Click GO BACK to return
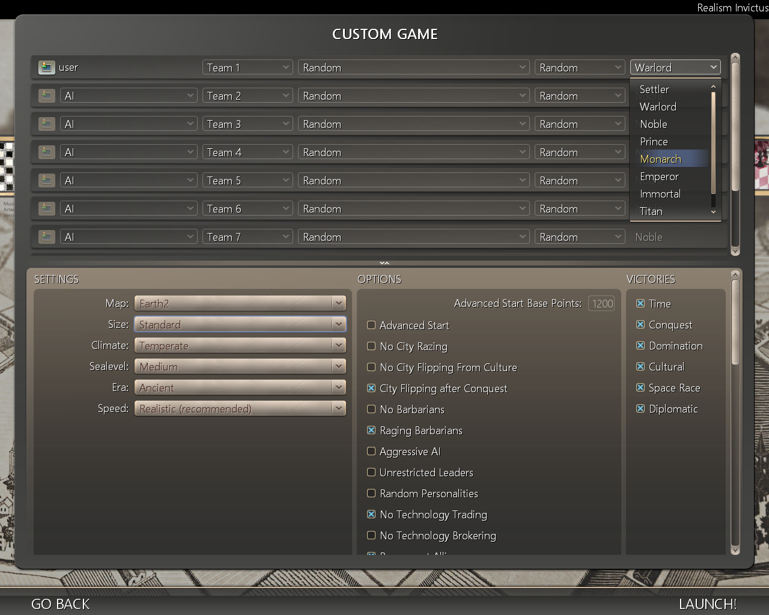Screen dimensions: 769x615 click(x=60, y=604)
